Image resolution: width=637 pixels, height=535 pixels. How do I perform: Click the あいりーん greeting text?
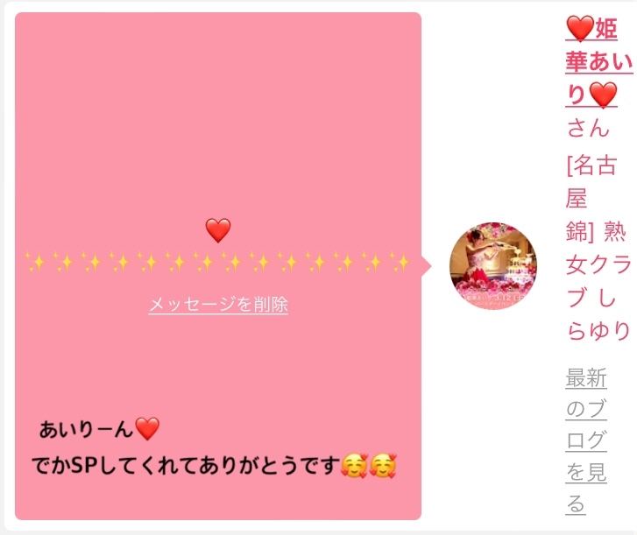(86, 429)
